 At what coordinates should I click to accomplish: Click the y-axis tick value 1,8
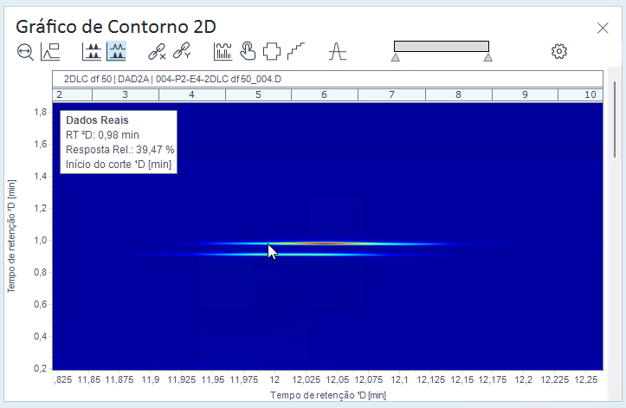point(41,112)
